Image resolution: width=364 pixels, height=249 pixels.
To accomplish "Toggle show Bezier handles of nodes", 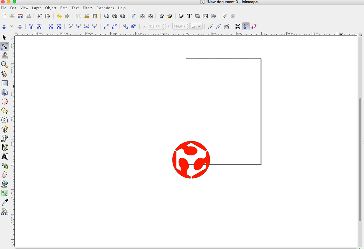I will click(x=246, y=26).
